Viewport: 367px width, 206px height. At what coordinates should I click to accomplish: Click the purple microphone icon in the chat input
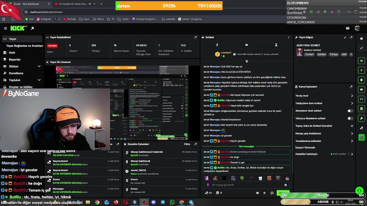pyautogui.click(x=208, y=185)
